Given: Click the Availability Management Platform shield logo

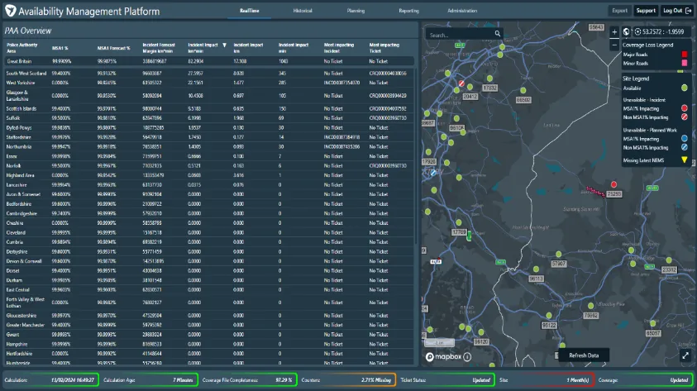Looking at the screenshot, I should pyautogui.click(x=10, y=11).
